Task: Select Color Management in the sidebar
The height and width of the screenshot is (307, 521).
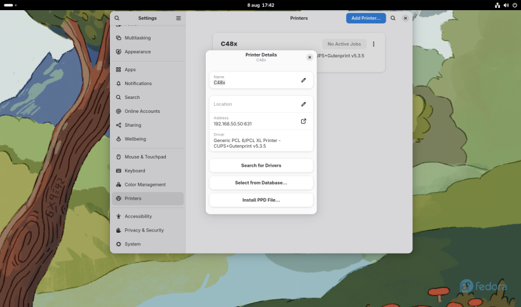Action: point(147,185)
